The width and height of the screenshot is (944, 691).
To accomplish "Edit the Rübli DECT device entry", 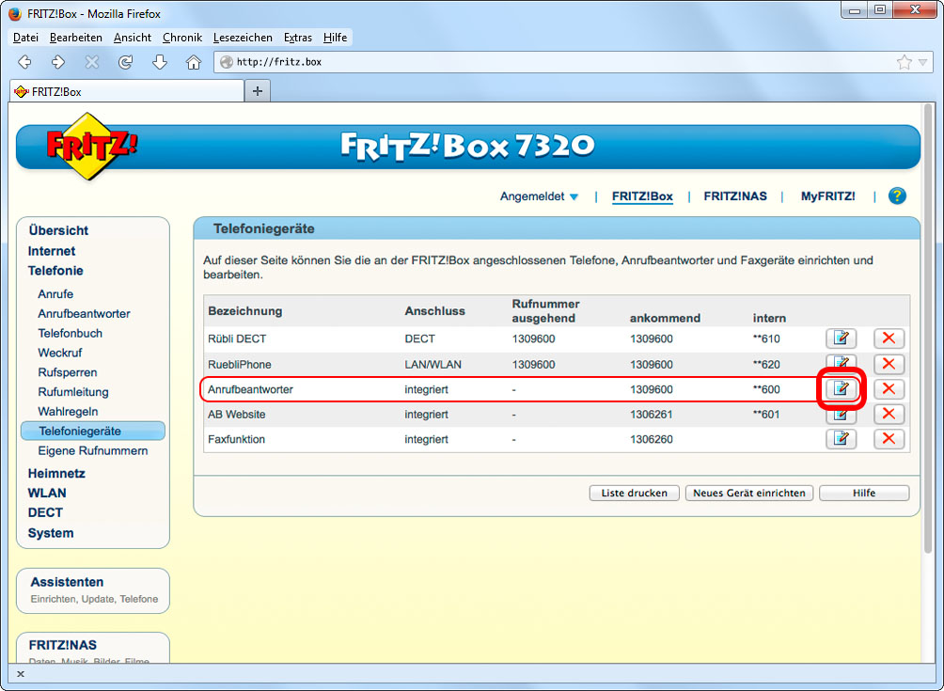I will [842, 338].
